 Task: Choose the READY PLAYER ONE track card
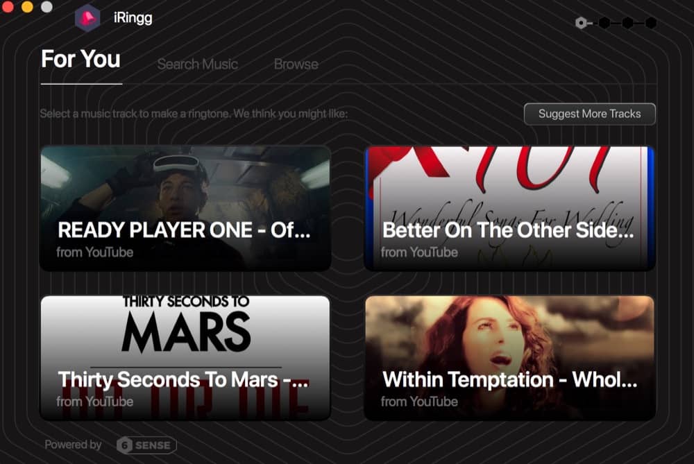(x=185, y=208)
